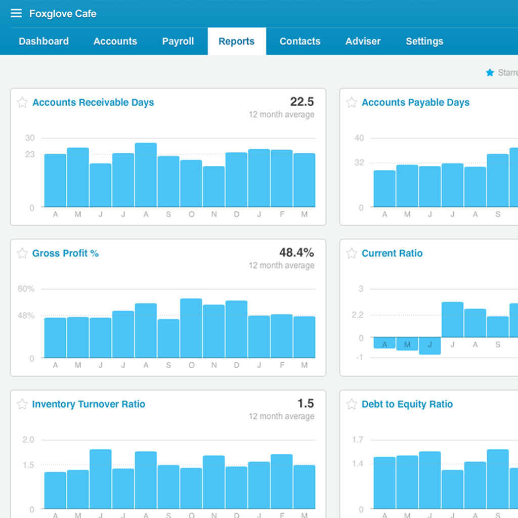Image resolution: width=518 pixels, height=518 pixels.
Task: Open the Settings tab
Action: pos(424,41)
